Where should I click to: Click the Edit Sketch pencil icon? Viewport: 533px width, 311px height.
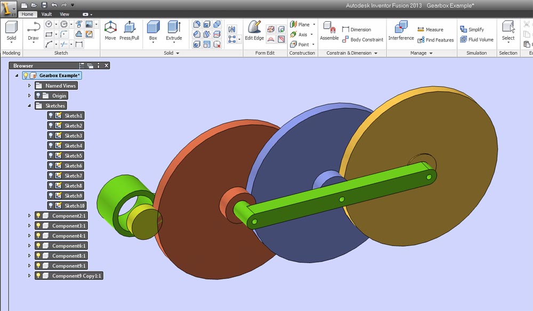(88, 34)
